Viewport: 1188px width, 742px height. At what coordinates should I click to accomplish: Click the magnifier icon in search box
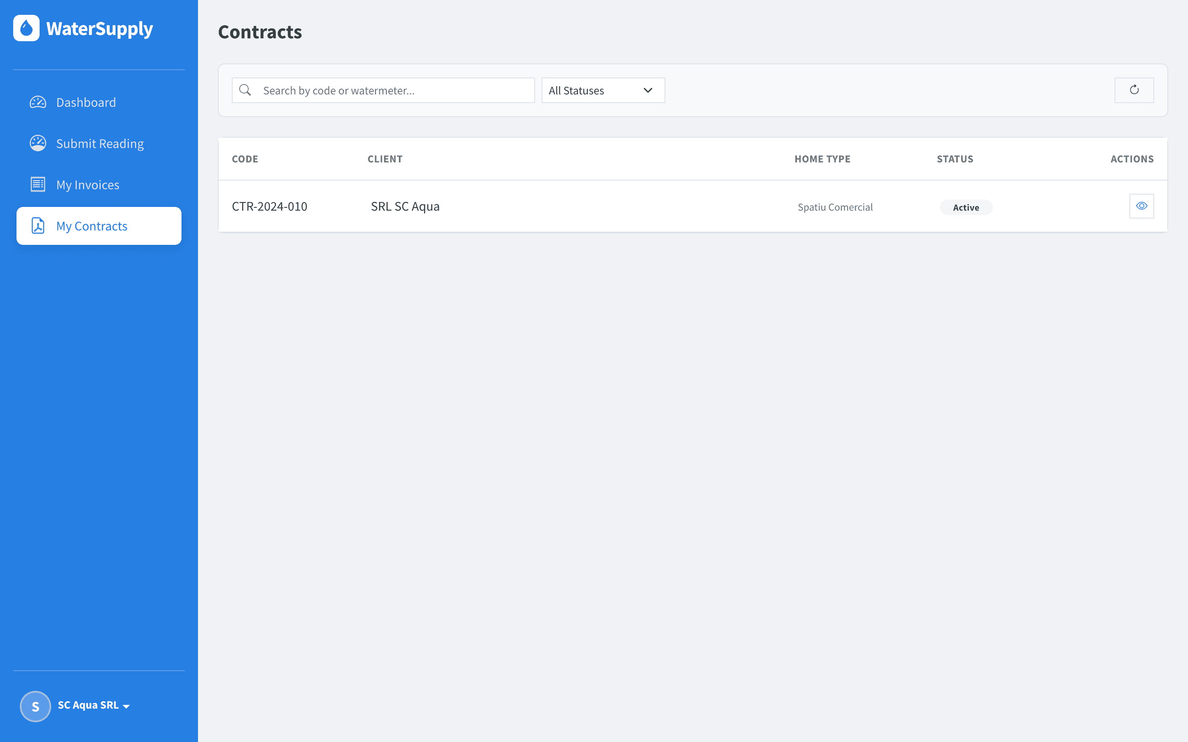point(245,90)
